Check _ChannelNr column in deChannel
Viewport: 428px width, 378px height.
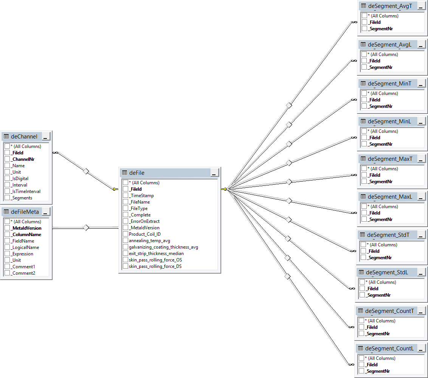tap(7, 159)
